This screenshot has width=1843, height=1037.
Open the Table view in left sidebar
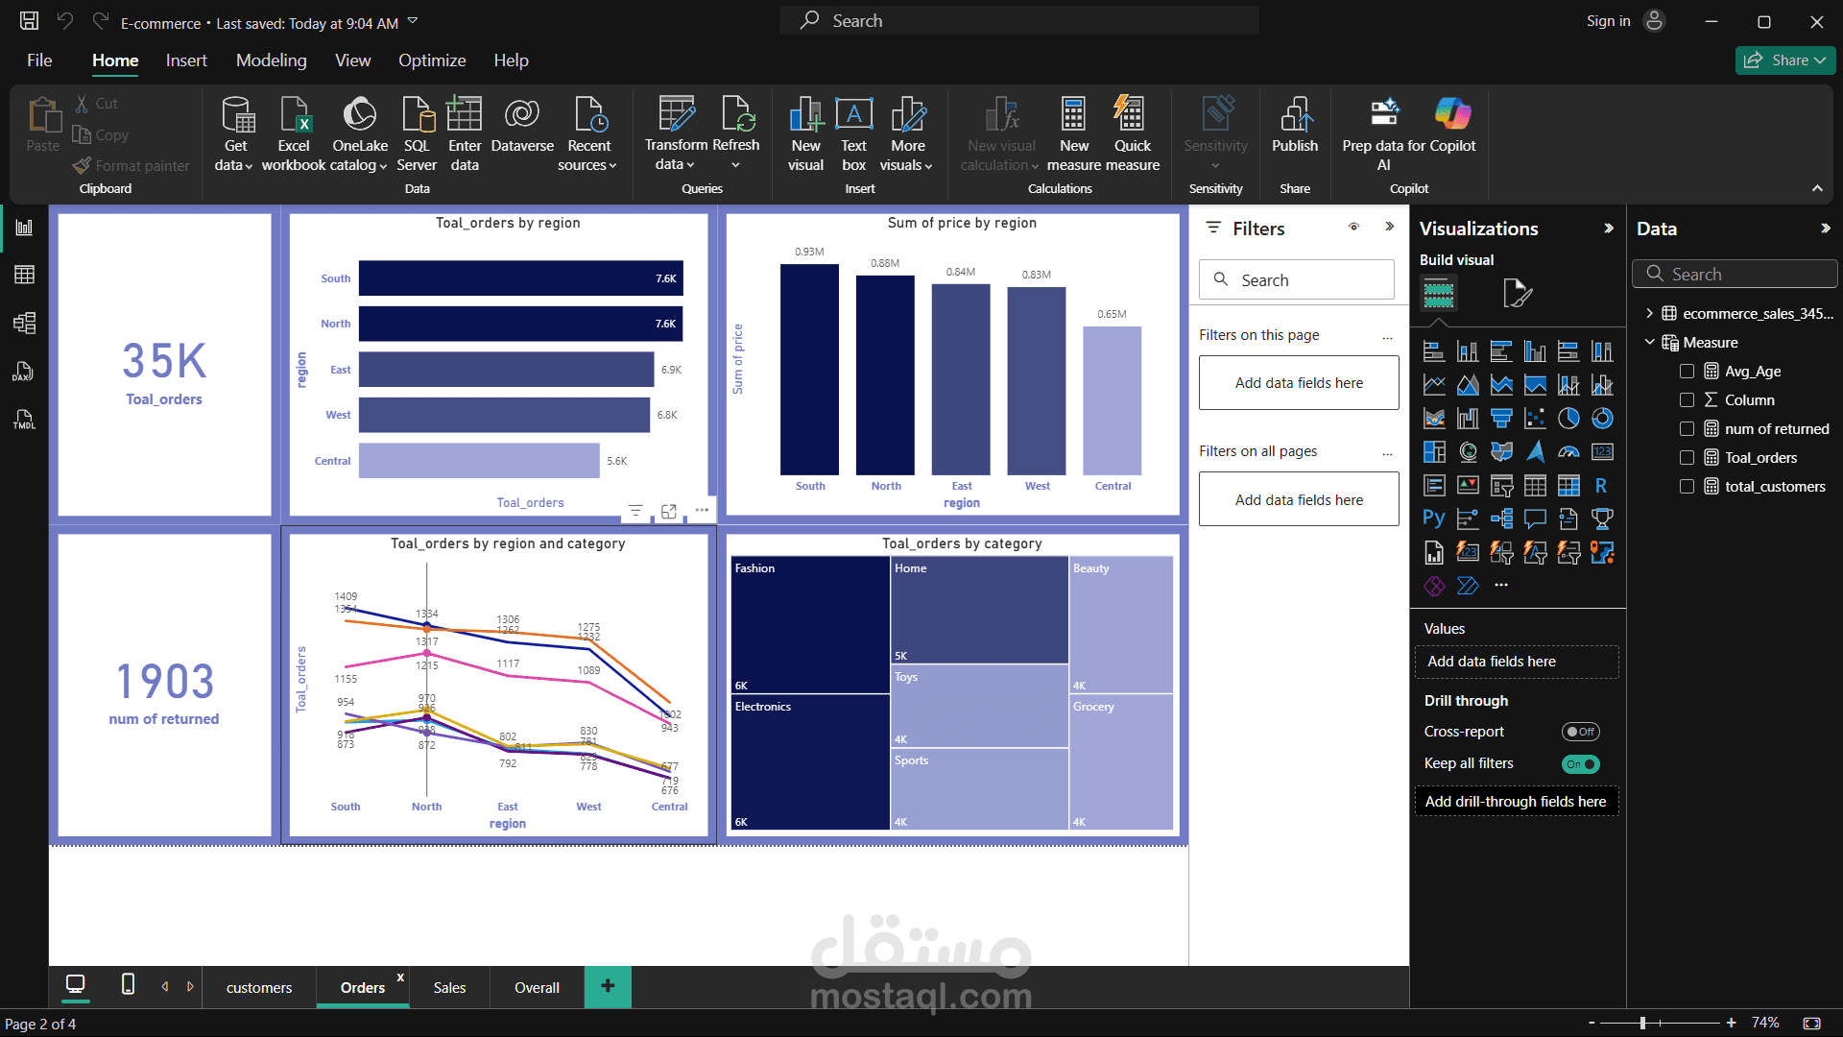coord(25,275)
